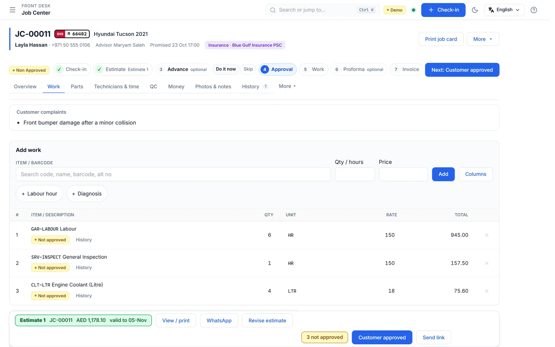Open the English language dropdown

tap(504, 10)
